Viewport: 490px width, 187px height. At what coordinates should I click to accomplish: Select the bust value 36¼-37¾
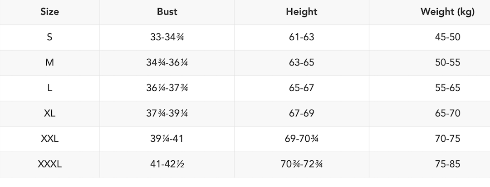coord(167,88)
